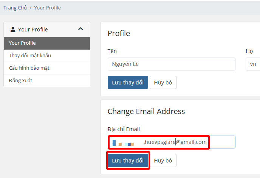Click the Tên field label
This screenshot has height=178, width=260.
[x=112, y=51]
